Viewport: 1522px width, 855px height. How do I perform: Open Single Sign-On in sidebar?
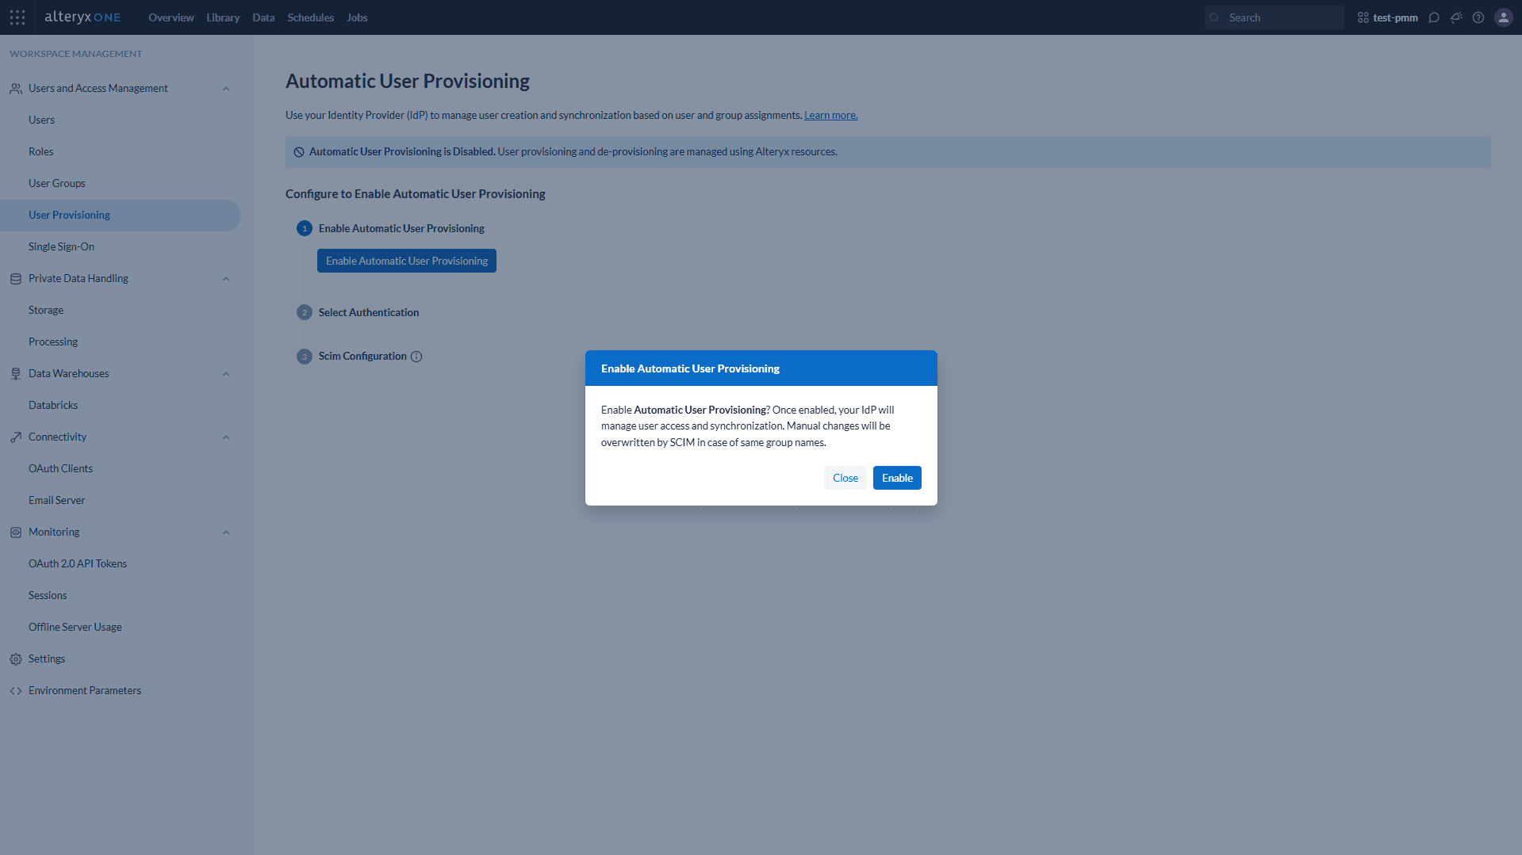pyautogui.click(x=61, y=246)
